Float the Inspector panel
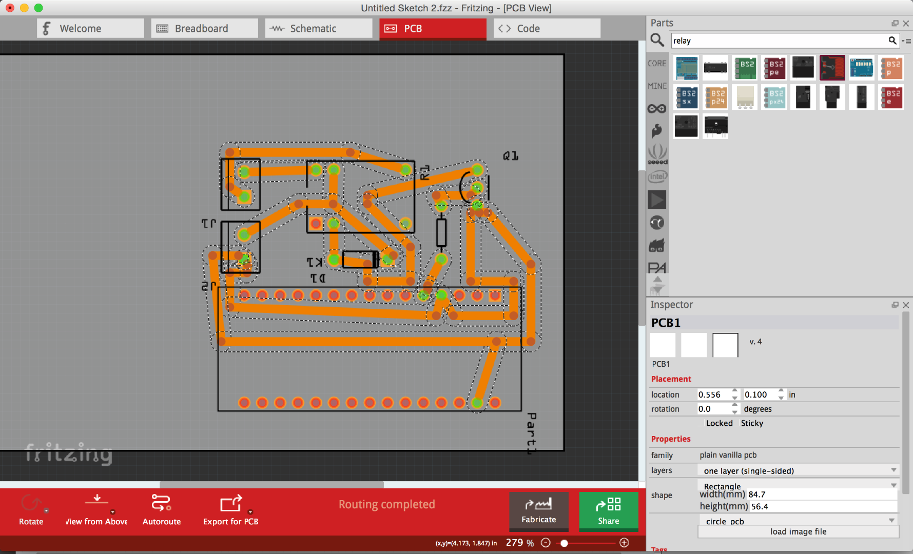Image resolution: width=913 pixels, height=554 pixels. point(895,305)
